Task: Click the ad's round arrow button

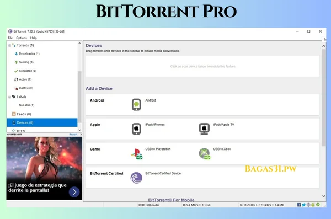Action: tap(74, 192)
